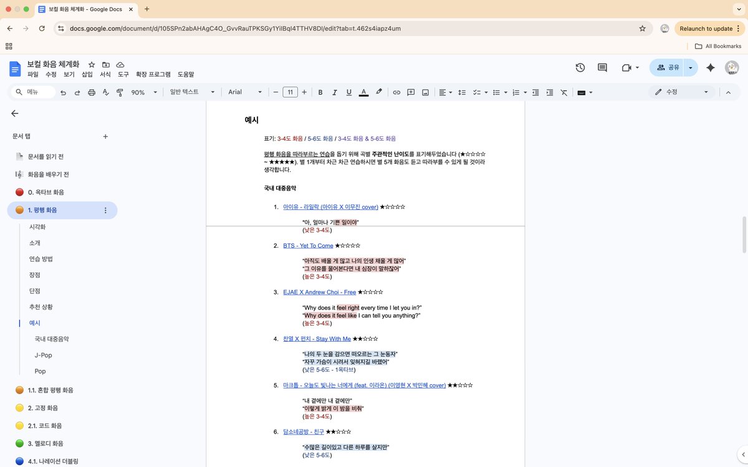Click the font size field

point(290,92)
